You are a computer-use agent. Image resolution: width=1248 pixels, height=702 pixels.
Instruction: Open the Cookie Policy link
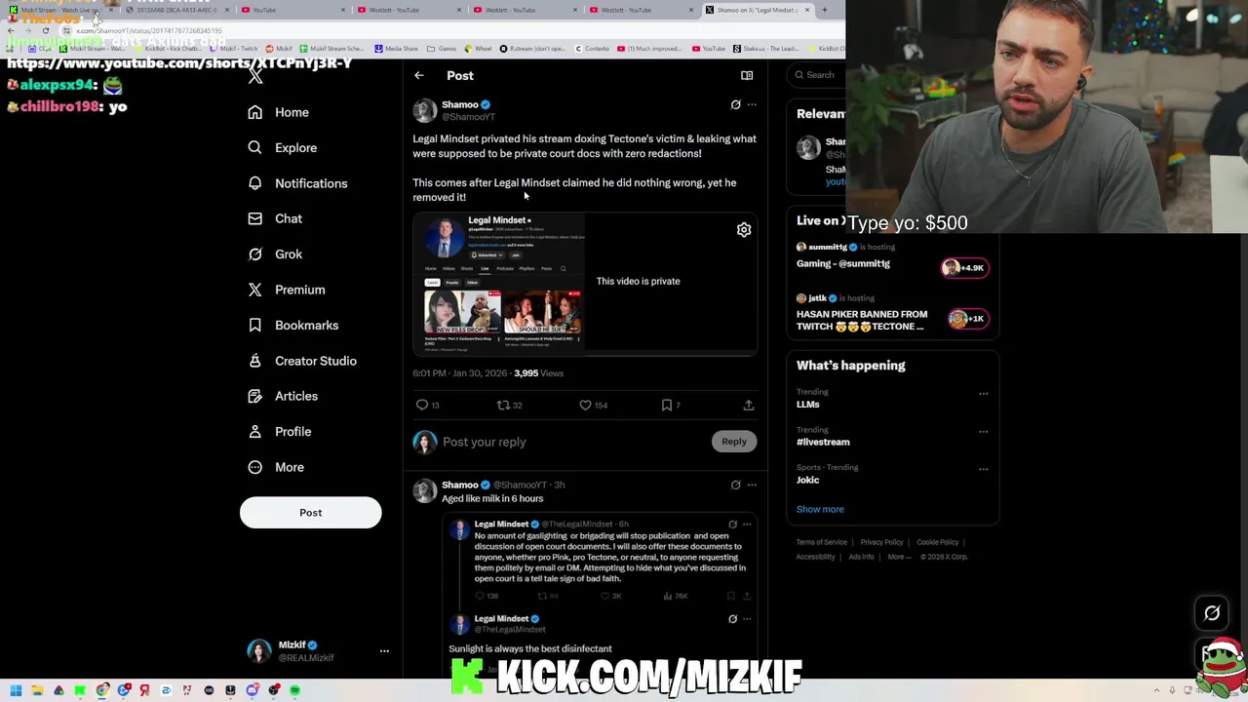coord(937,542)
